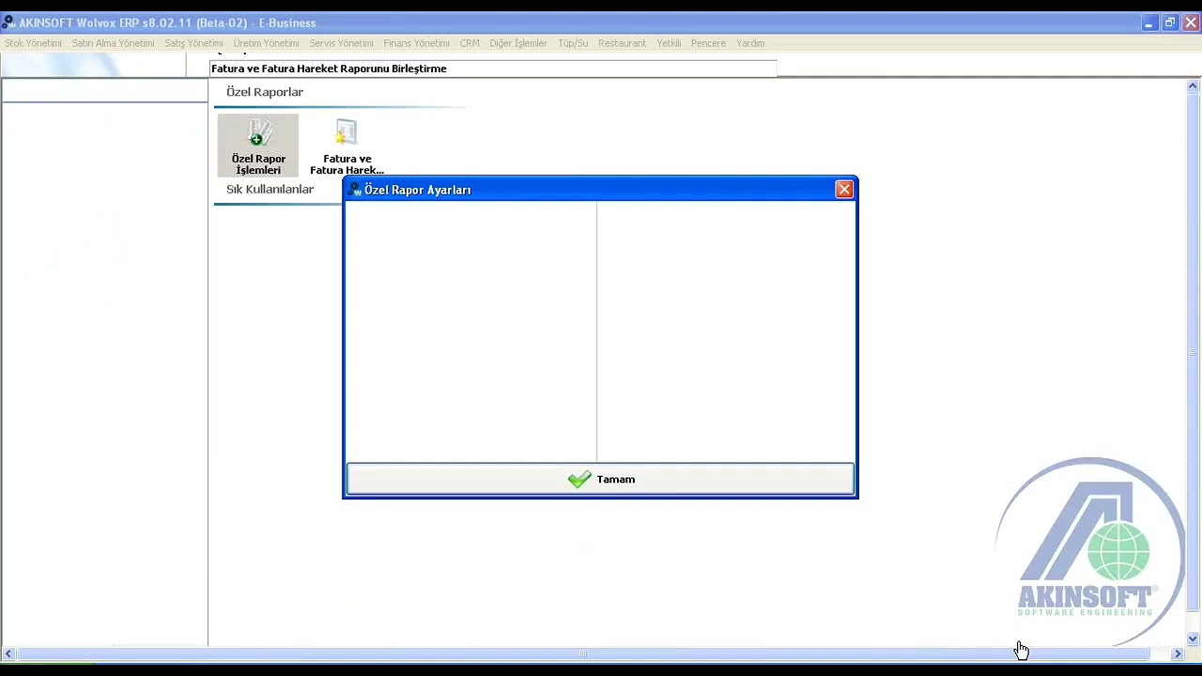Click the Özel Raporlar section heading

[x=265, y=92]
